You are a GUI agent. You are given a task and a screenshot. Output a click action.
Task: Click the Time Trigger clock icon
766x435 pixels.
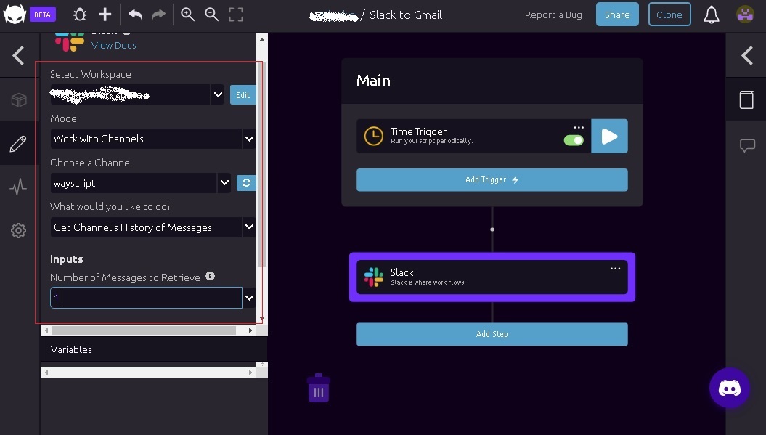tap(374, 137)
